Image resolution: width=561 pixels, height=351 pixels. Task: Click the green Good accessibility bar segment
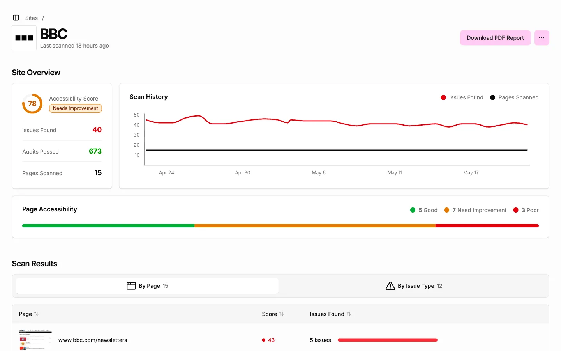(x=108, y=226)
